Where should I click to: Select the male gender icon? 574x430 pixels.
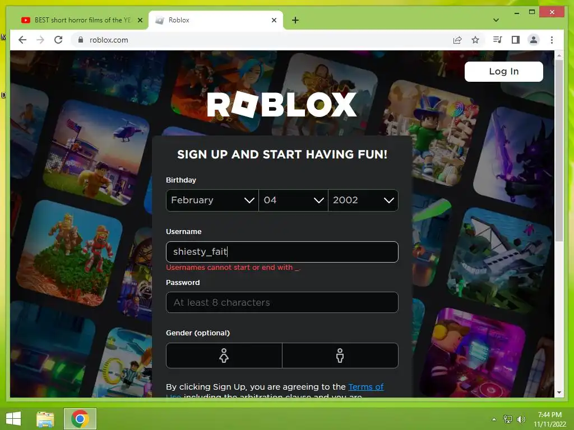tap(340, 356)
